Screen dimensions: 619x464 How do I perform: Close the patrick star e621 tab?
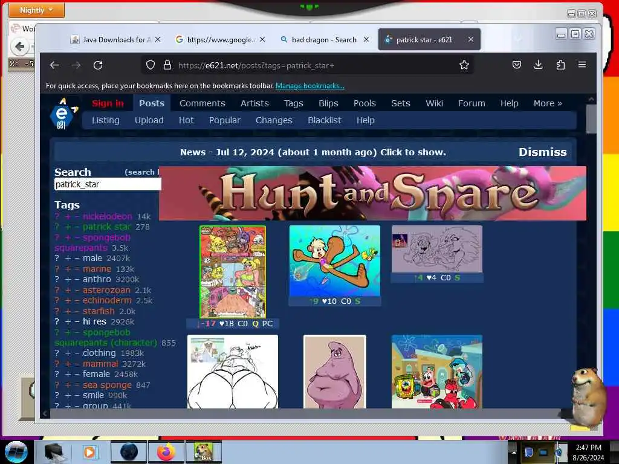pyautogui.click(x=471, y=39)
